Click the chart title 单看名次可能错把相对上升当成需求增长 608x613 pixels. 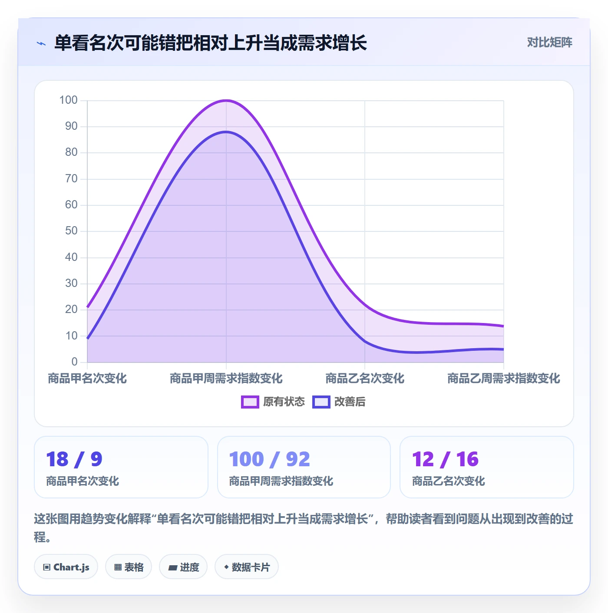pyautogui.click(x=211, y=43)
